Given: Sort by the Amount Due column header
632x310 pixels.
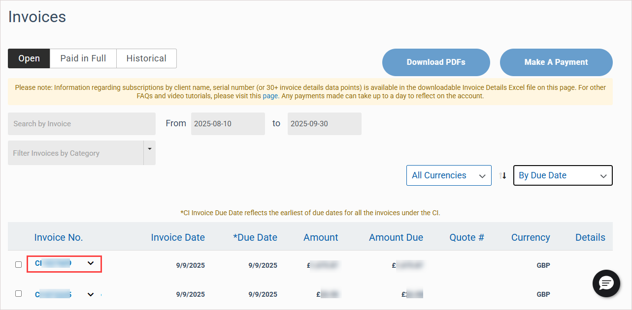Looking at the screenshot, I should tap(396, 237).
